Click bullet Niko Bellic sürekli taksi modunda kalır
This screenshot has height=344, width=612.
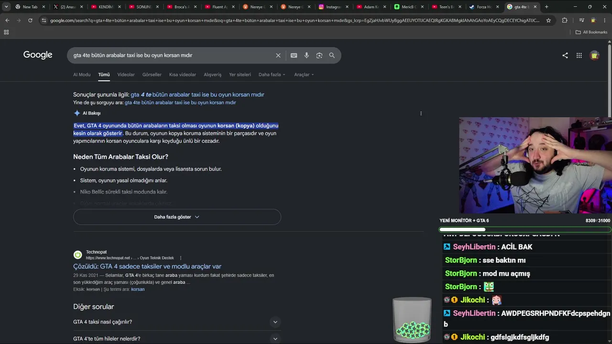click(124, 192)
